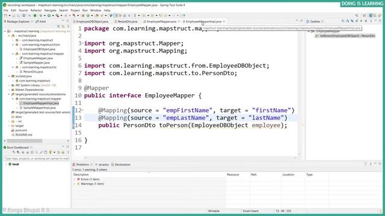Image resolution: width=385 pixels, height=216 pixels.
Task: Toggle Hide Local Types in Outline toolbar
Action: pyautogui.click(x=366, y=22)
